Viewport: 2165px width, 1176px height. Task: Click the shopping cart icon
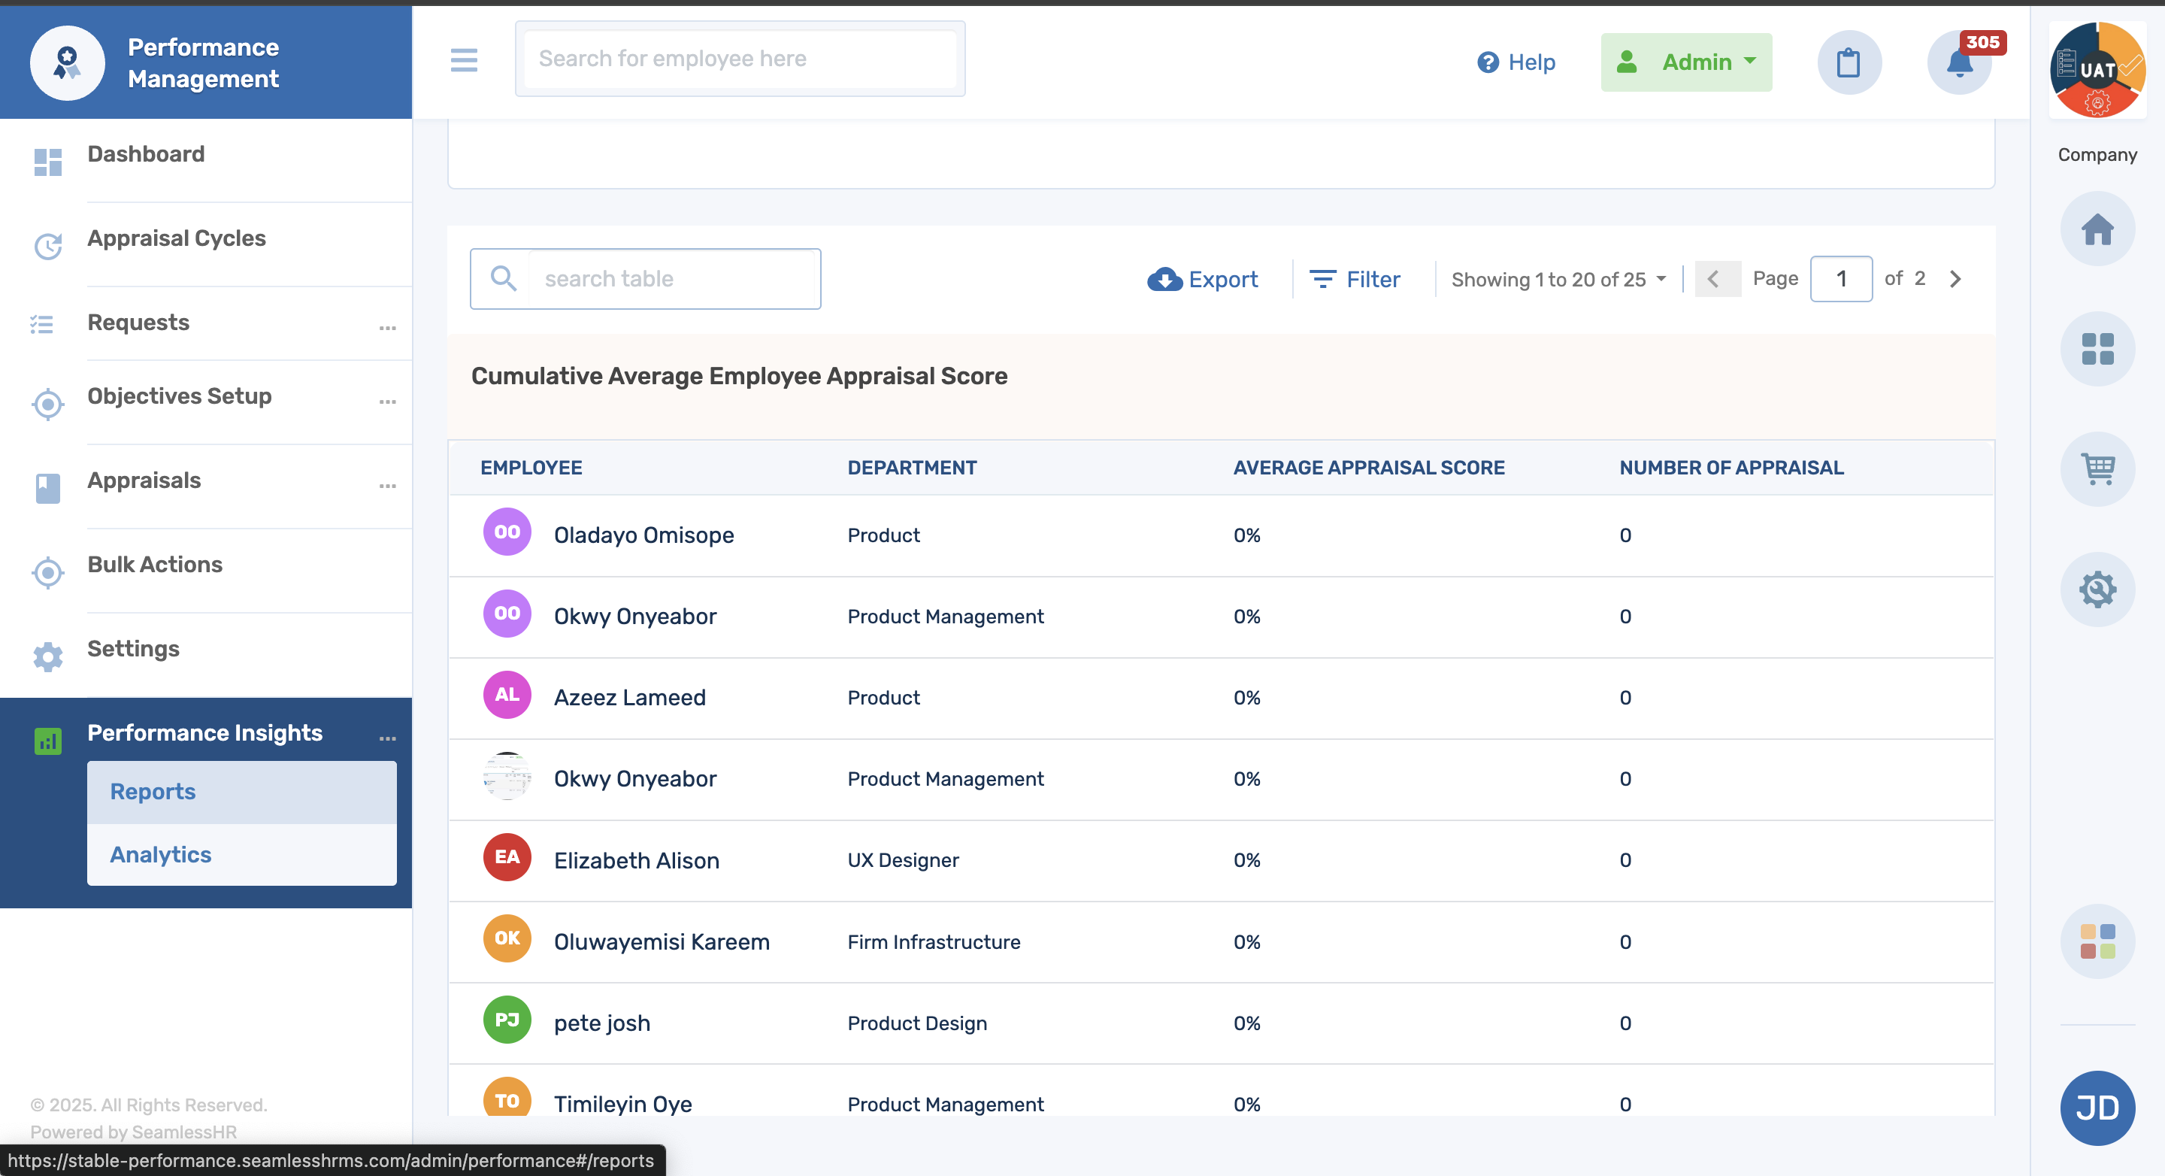(x=2097, y=469)
